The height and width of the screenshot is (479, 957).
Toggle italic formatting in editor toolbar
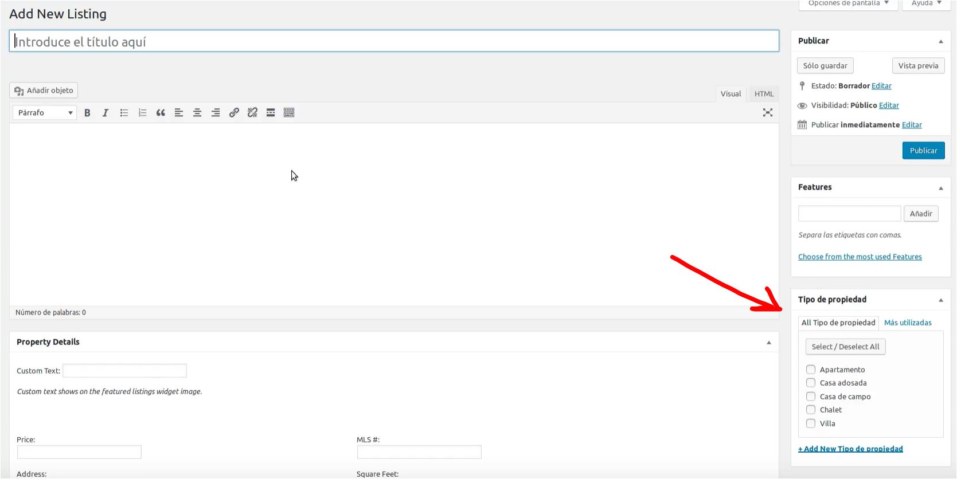pos(106,113)
